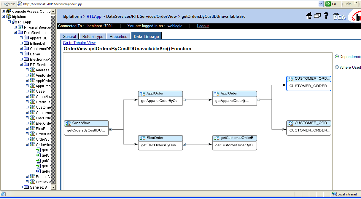Click inside the address URL field
This screenshot has height=199, width=361.
tap(170, 4)
